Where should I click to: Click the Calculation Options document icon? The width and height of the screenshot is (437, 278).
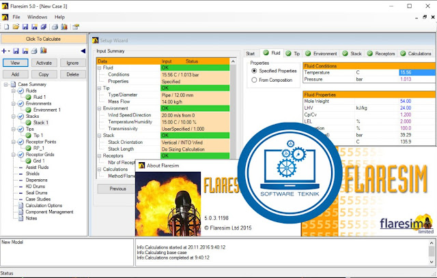(x=20, y=206)
